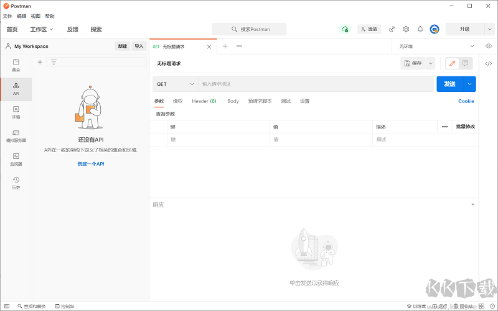Click the blue 发送 send button

tap(450, 84)
